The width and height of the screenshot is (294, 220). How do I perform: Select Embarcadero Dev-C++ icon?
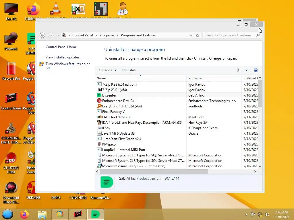click(99, 101)
